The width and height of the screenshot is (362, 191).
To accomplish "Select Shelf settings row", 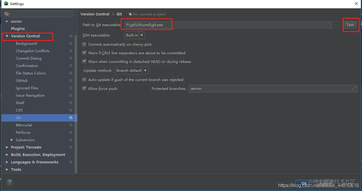I will tap(39, 103).
